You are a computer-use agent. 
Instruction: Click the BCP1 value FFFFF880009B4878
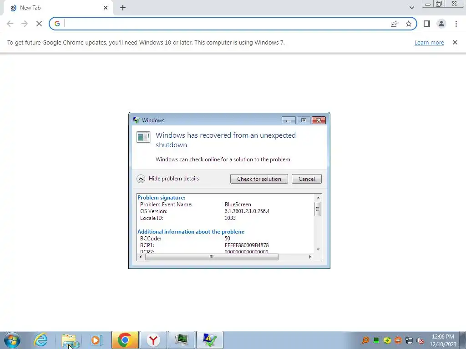click(x=247, y=245)
